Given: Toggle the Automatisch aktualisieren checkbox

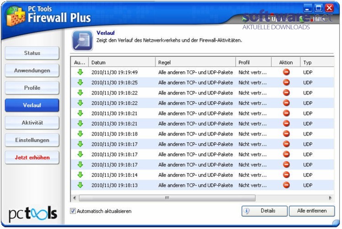Looking at the screenshot, I should point(73,211).
